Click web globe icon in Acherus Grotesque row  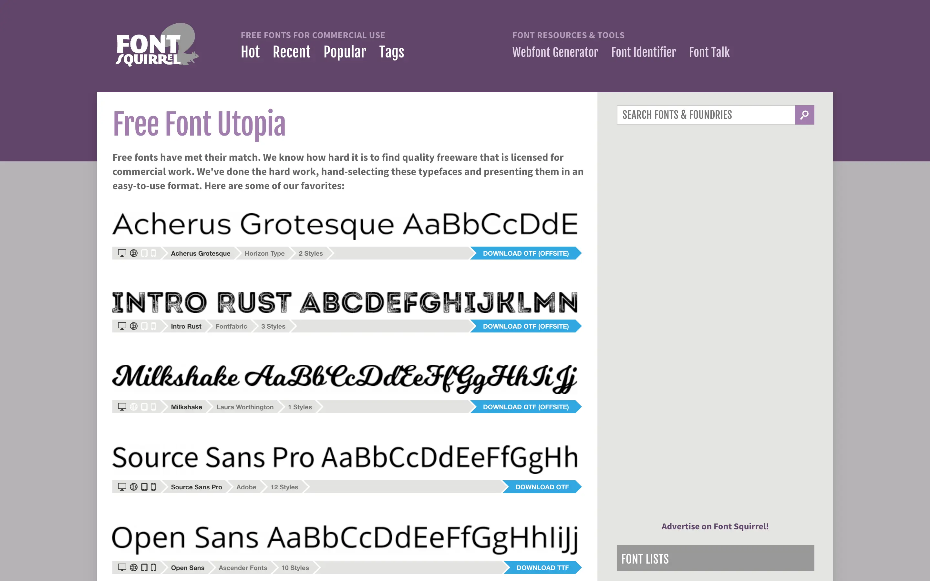point(134,253)
